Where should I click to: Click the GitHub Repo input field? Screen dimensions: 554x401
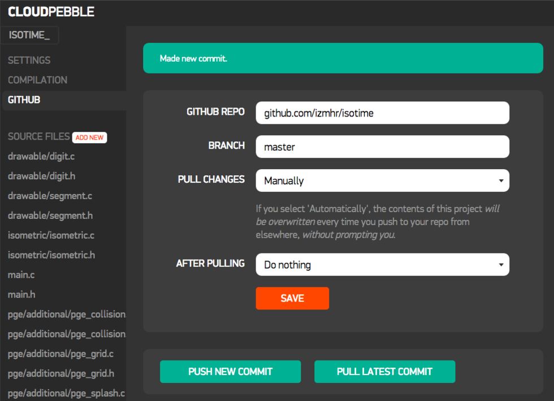click(x=382, y=113)
